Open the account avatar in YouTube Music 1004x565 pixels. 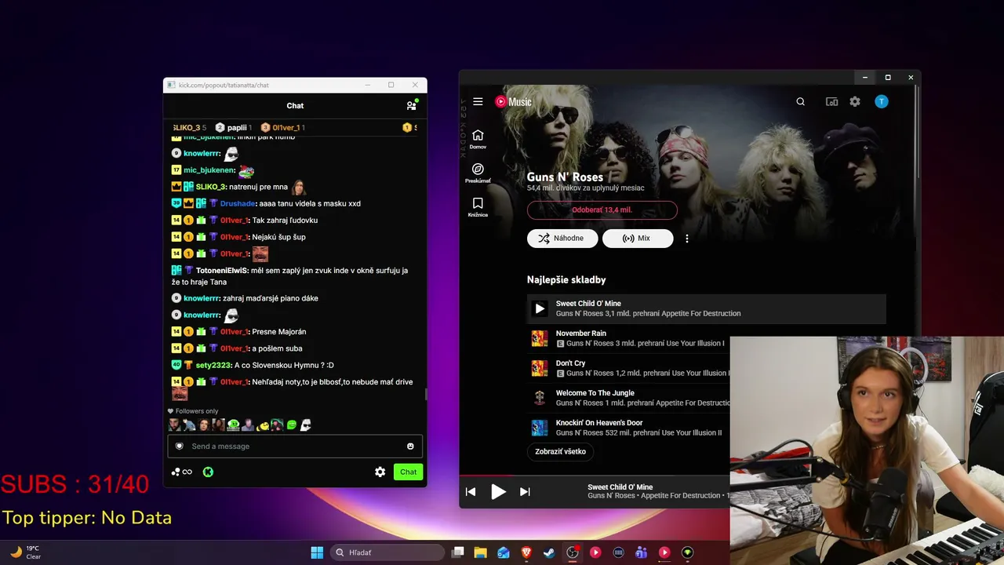882,101
